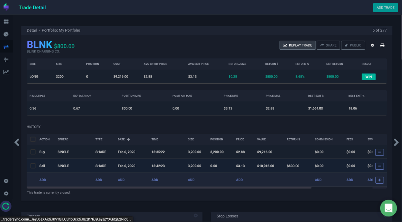Image resolution: width=402 pixels, height=222 pixels.
Task: Click the green sync refresh icon
Action: [6, 206]
